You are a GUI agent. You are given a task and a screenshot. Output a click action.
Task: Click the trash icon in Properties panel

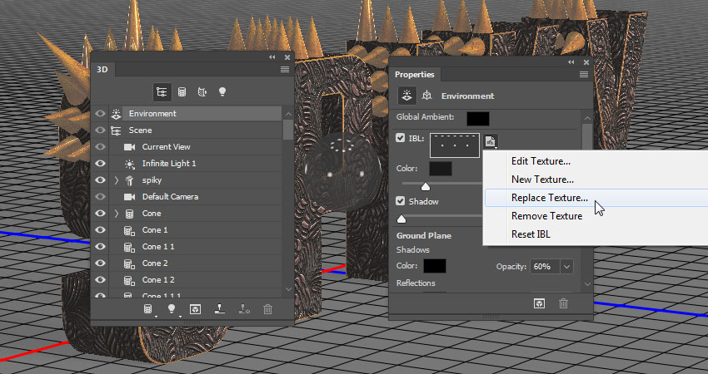(564, 303)
